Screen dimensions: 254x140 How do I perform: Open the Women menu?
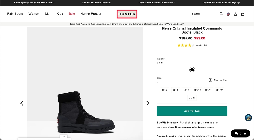pyautogui.click(x=34, y=14)
